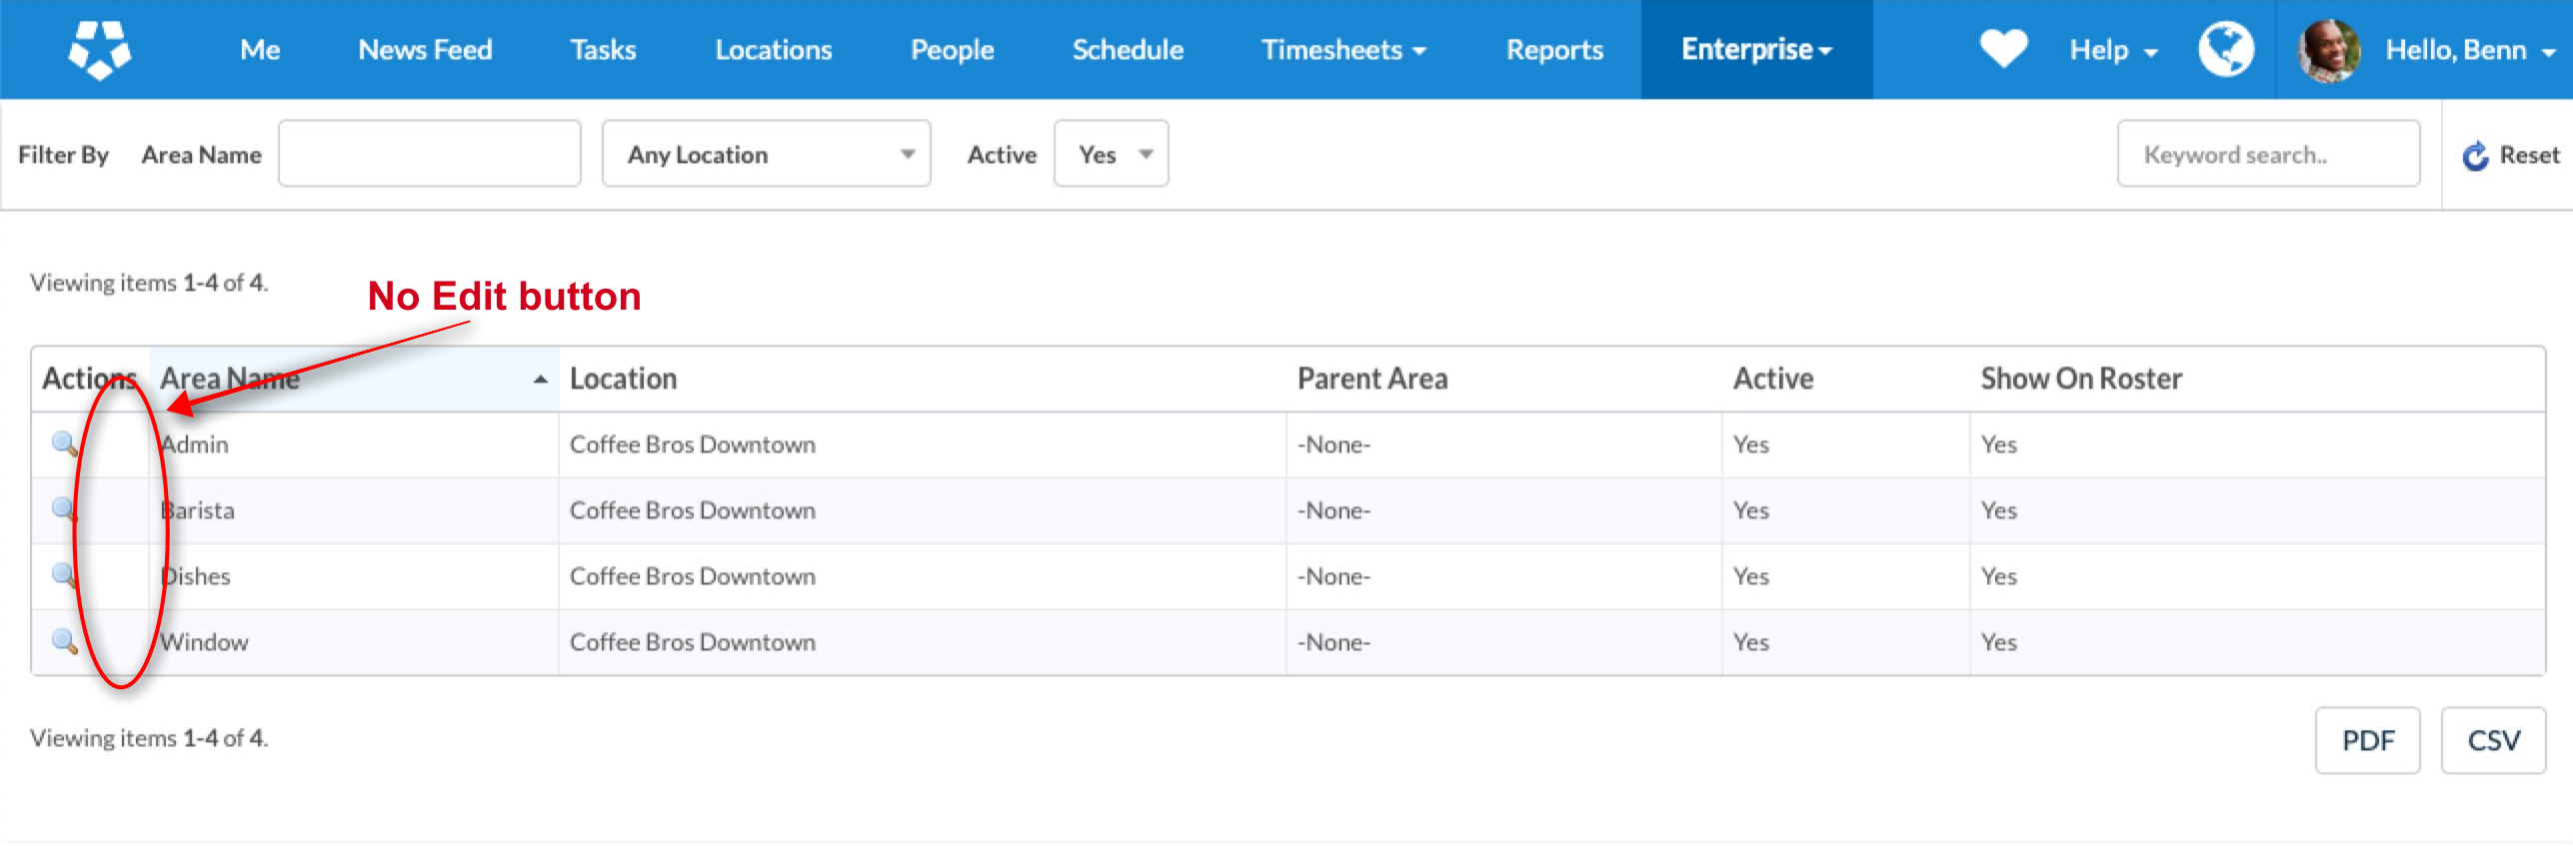The height and width of the screenshot is (846, 2573).
Task: Click the globe icon in navbar
Action: click(2225, 49)
